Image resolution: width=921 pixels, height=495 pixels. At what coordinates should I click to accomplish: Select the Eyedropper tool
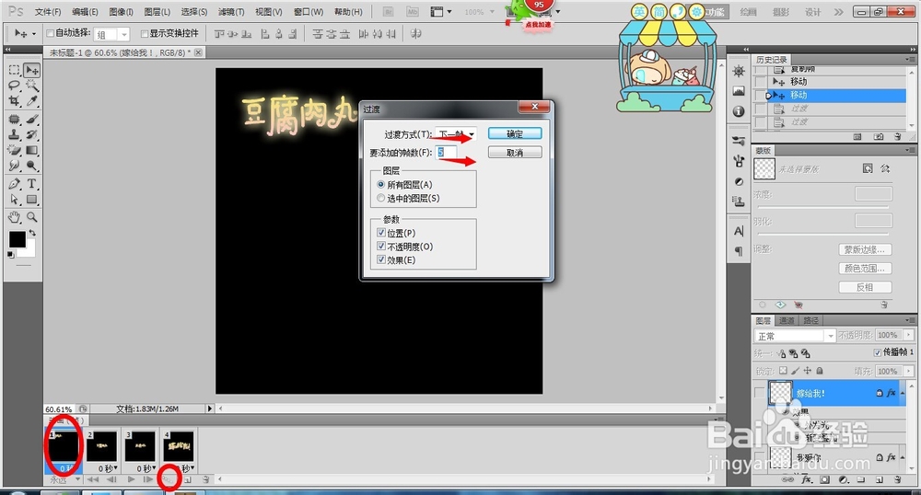click(31, 101)
